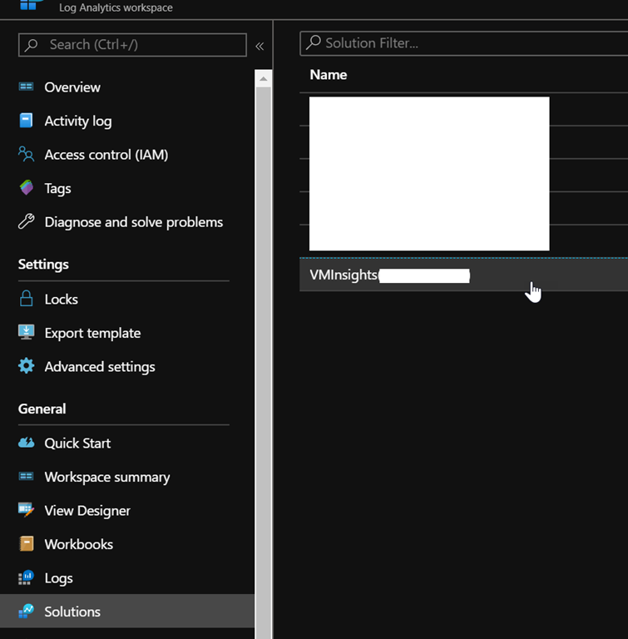Screen dimensions: 628x639
Task: Click the Overview icon in sidebar
Action: (27, 87)
